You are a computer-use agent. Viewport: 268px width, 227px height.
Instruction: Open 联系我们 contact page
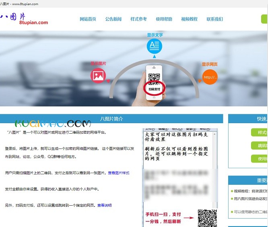coord(214,19)
